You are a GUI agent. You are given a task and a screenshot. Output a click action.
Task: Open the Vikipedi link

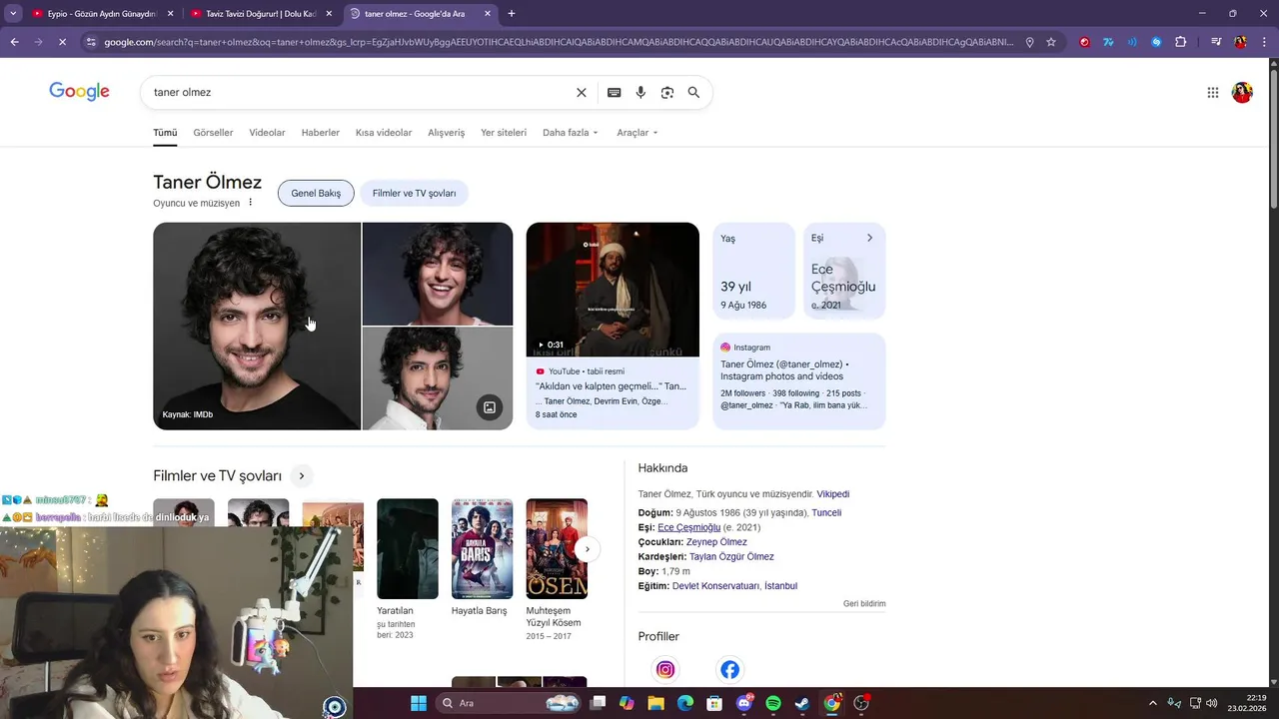point(832,494)
